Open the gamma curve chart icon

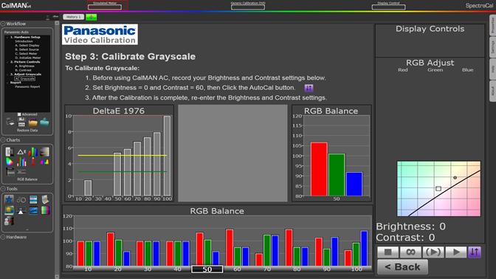point(44,152)
